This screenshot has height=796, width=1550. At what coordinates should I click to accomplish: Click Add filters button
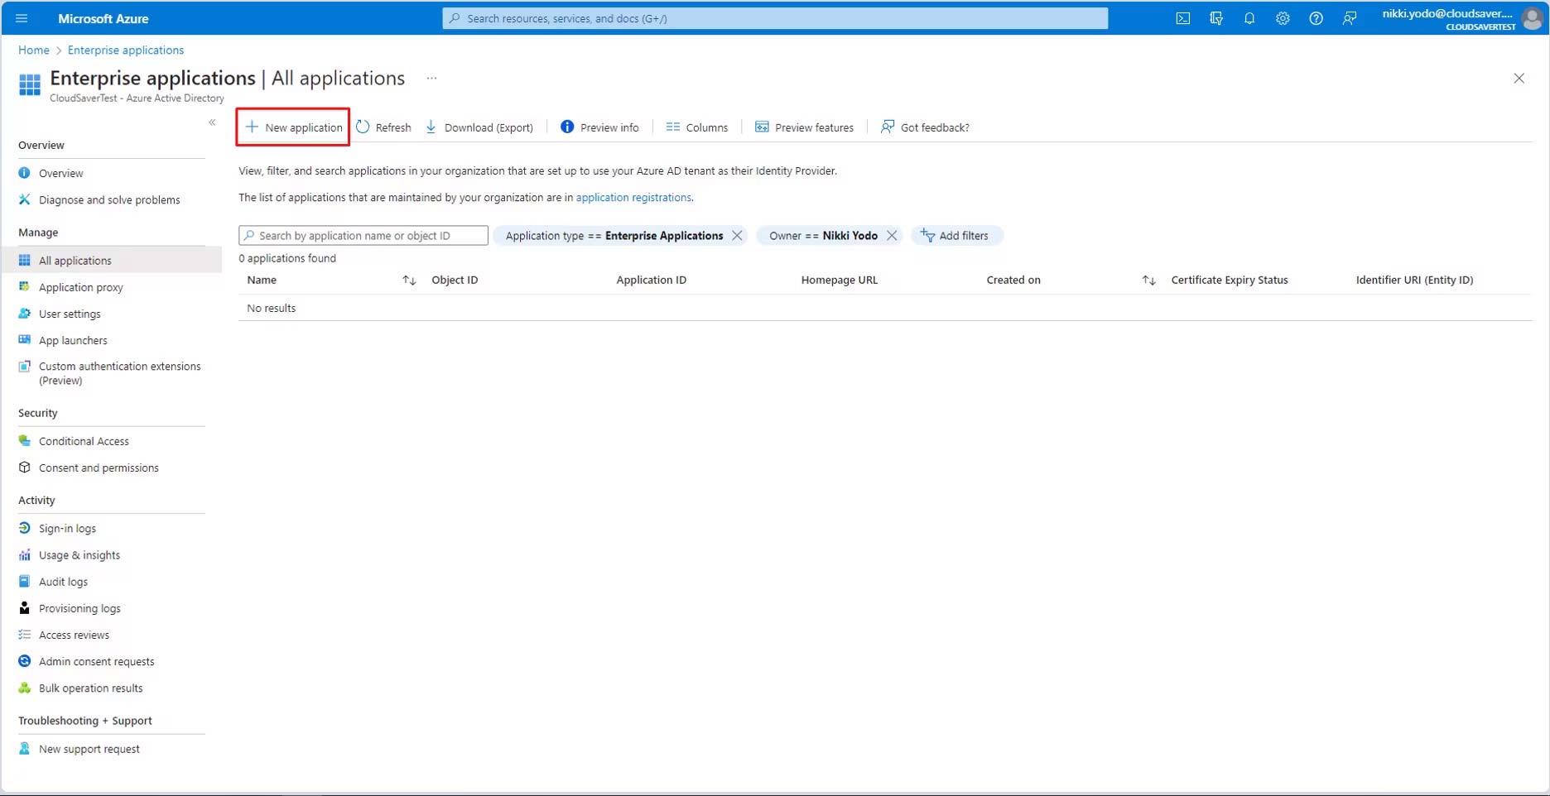(x=956, y=236)
